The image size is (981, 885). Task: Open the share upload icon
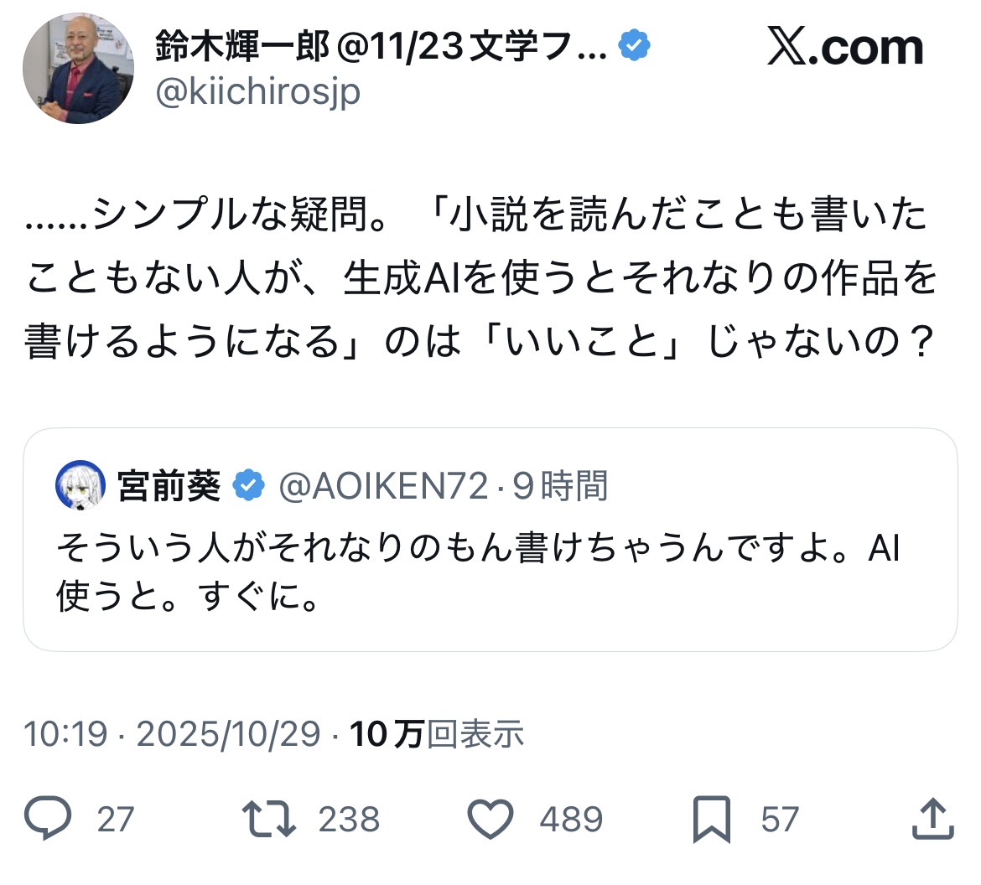pos(932,819)
